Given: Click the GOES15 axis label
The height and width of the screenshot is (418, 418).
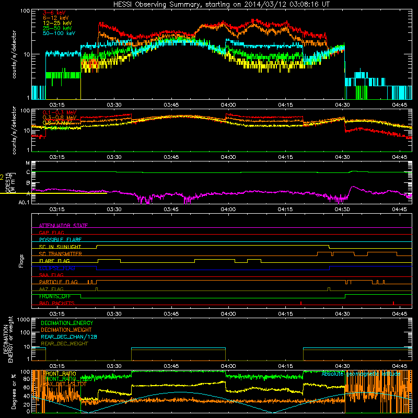Looking at the screenshot, I should click(x=8, y=182).
